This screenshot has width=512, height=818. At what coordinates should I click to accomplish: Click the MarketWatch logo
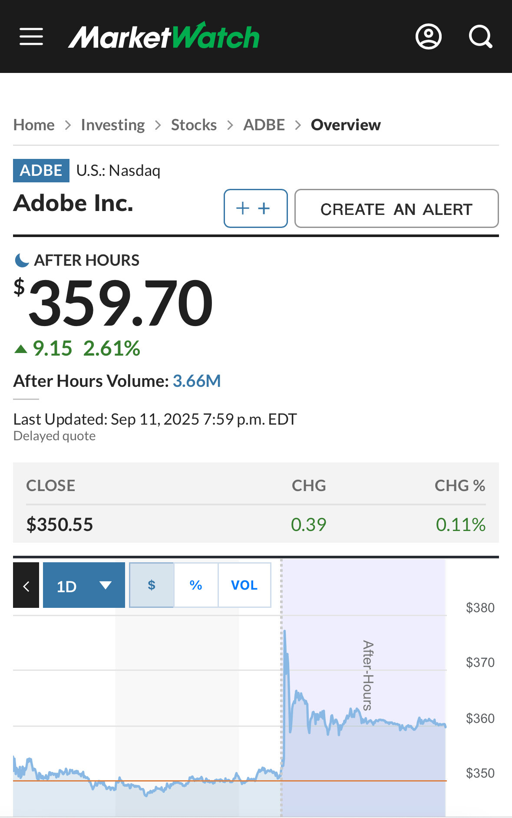164,36
